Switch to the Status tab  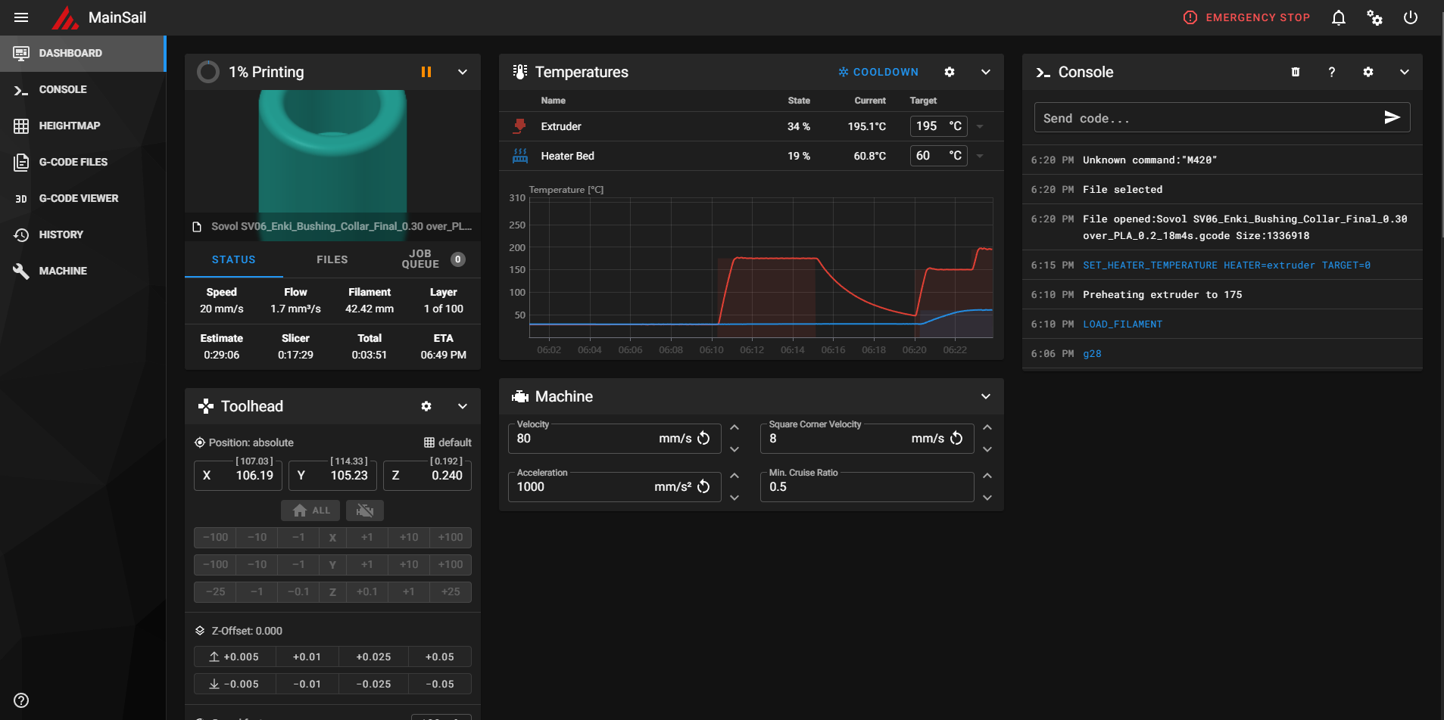[233, 259]
